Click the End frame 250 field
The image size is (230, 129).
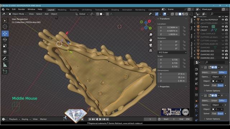[184, 119]
